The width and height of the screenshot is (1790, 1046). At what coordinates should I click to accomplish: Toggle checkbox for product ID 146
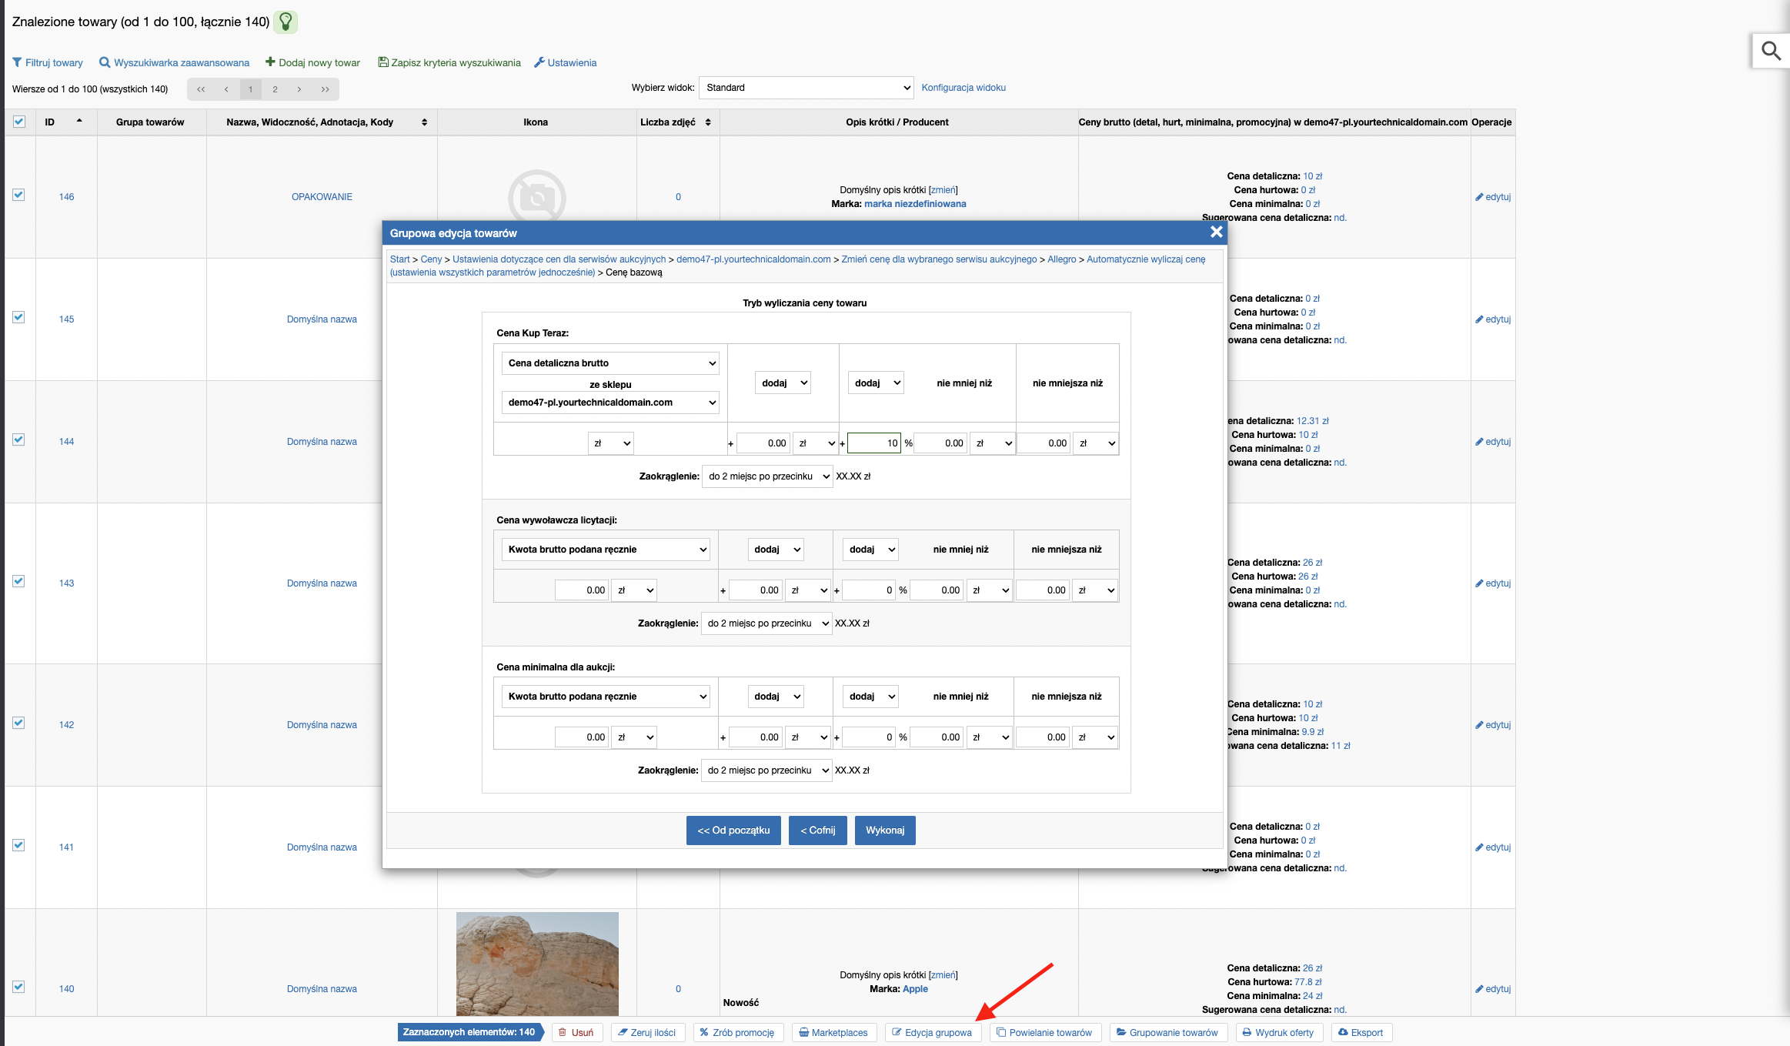[x=18, y=195]
